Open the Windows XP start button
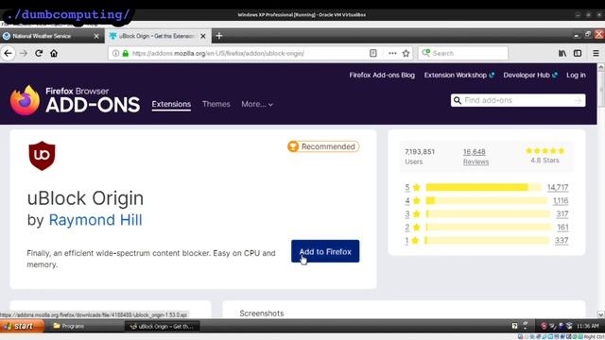The width and height of the screenshot is (605, 340). [x=22, y=326]
